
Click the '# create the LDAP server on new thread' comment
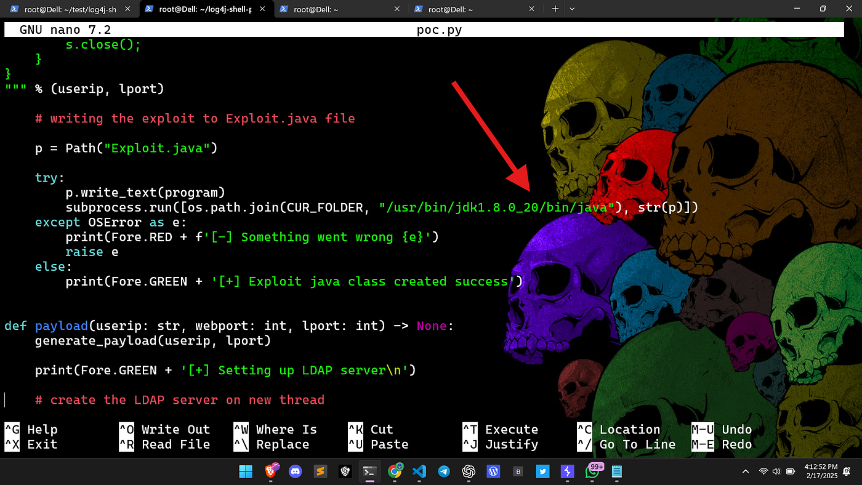(x=180, y=399)
